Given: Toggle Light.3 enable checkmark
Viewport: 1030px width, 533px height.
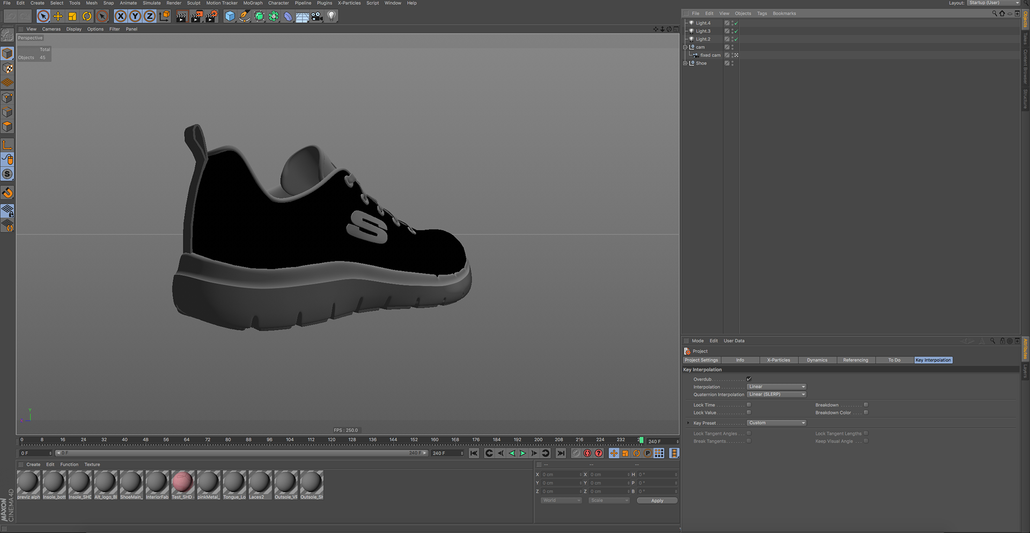Looking at the screenshot, I should click(736, 31).
